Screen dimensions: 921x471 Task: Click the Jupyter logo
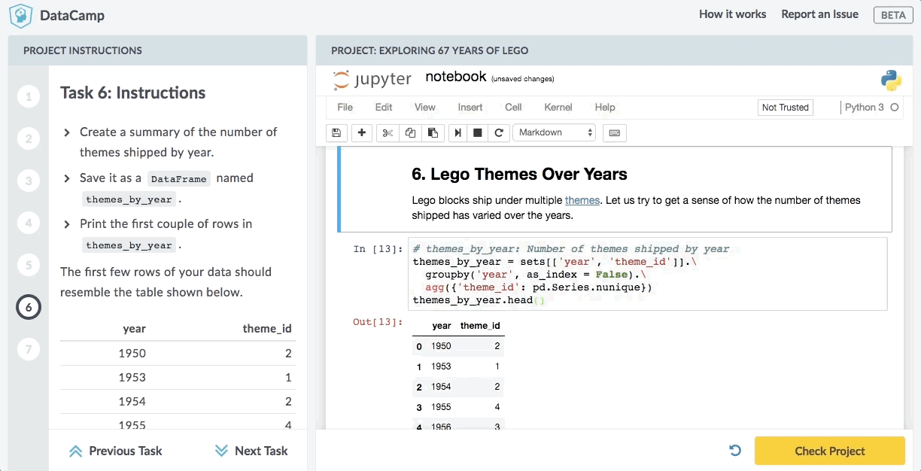pos(372,78)
